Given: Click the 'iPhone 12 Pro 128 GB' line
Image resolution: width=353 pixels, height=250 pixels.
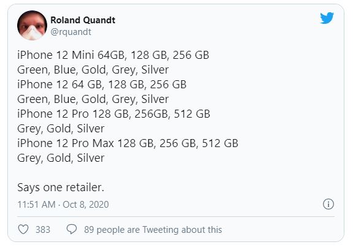Looking at the screenshot, I should (114, 114).
